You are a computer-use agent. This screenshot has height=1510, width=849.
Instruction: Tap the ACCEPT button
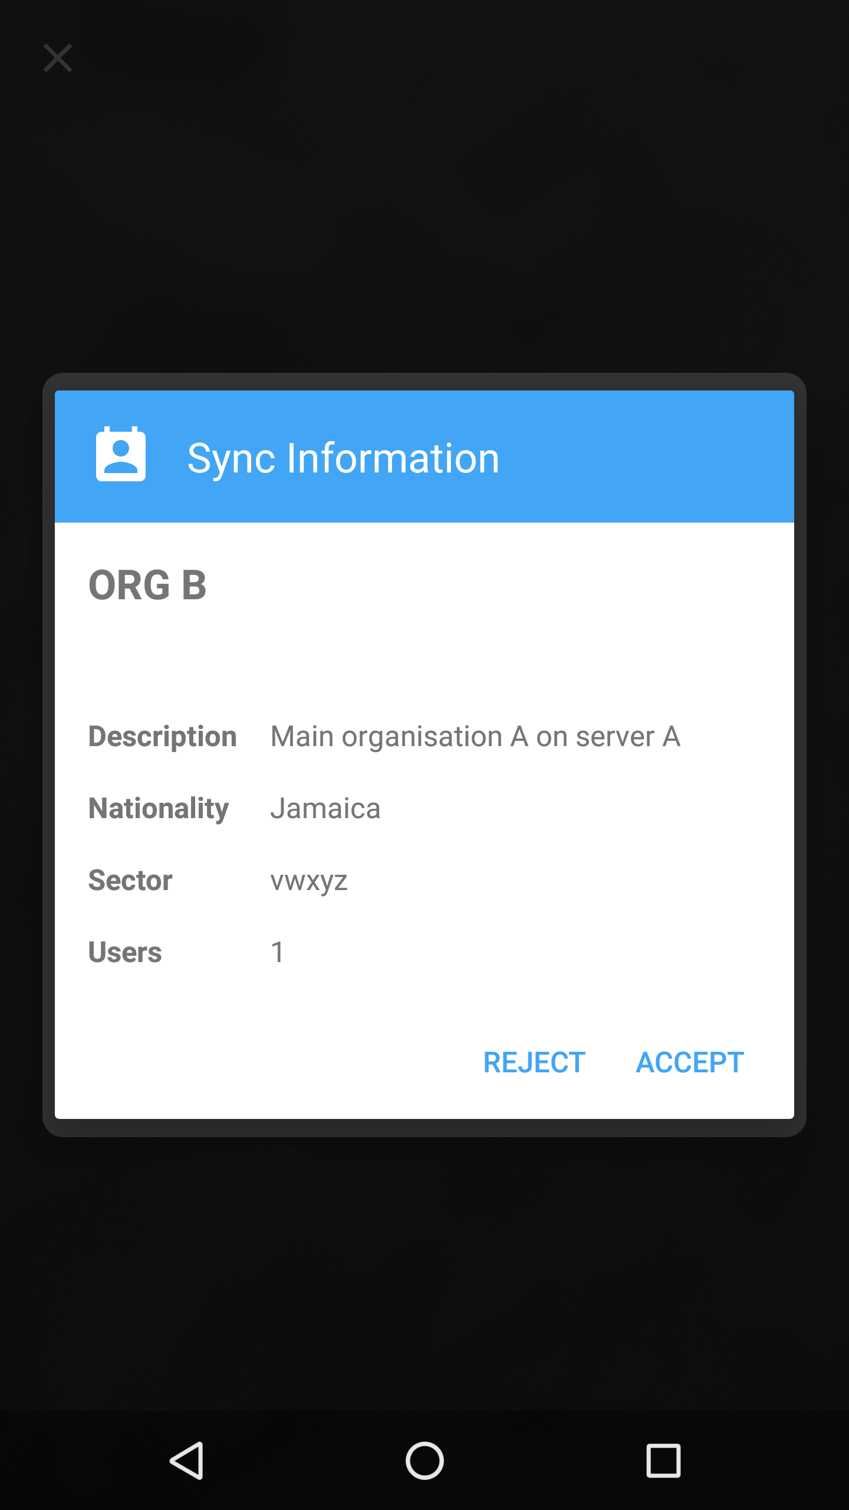[690, 1063]
